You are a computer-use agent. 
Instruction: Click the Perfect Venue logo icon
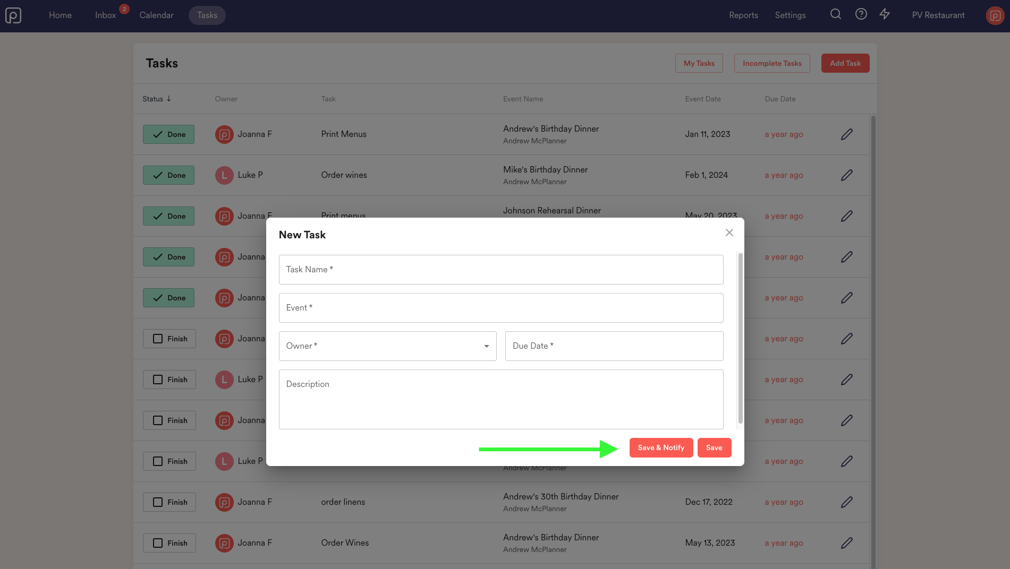tap(13, 15)
